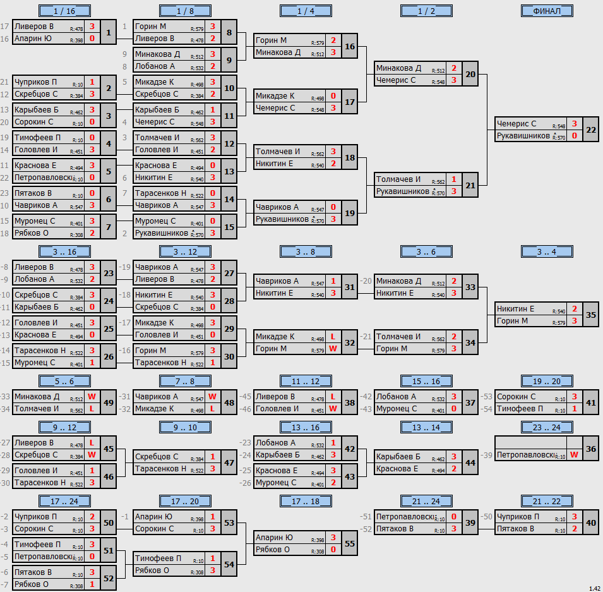
Task: Select the "17 .. 20" bracket header
Action: [x=185, y=501]
